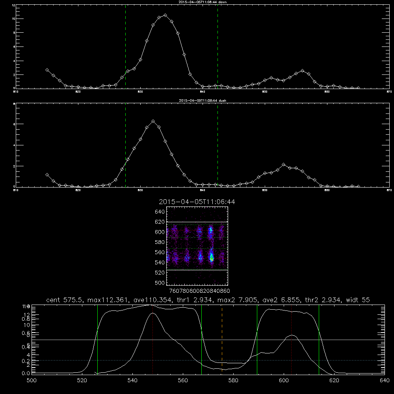Click the green solid line near 526 in bottom plot
This screenshot has width=394, height=394.
(97, 339)
